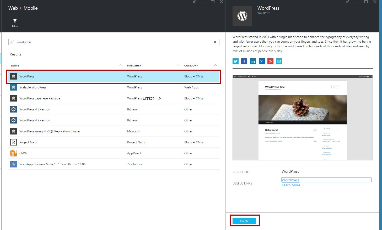Click the 7iSolutions publisher cell

(135, 164)
